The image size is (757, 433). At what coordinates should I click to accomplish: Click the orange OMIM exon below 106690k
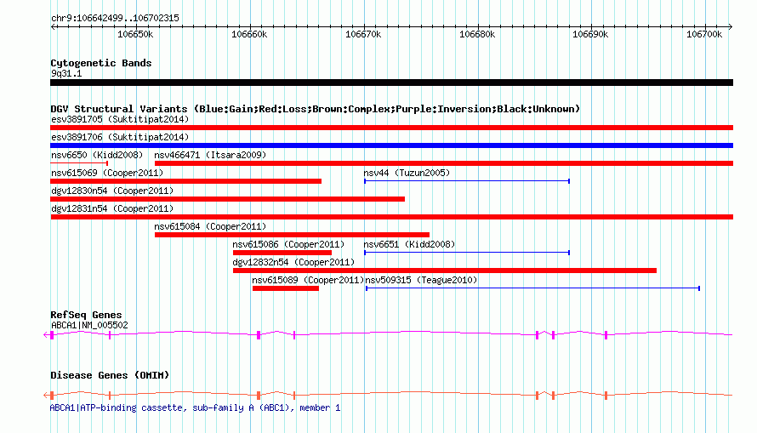pos(606,396)
